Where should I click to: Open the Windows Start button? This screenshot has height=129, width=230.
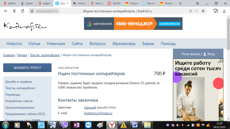pos(5,125)
